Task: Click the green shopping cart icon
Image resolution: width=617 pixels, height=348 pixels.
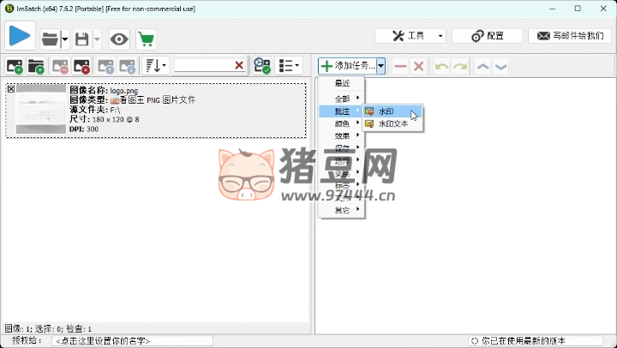Action: point(146,39)
